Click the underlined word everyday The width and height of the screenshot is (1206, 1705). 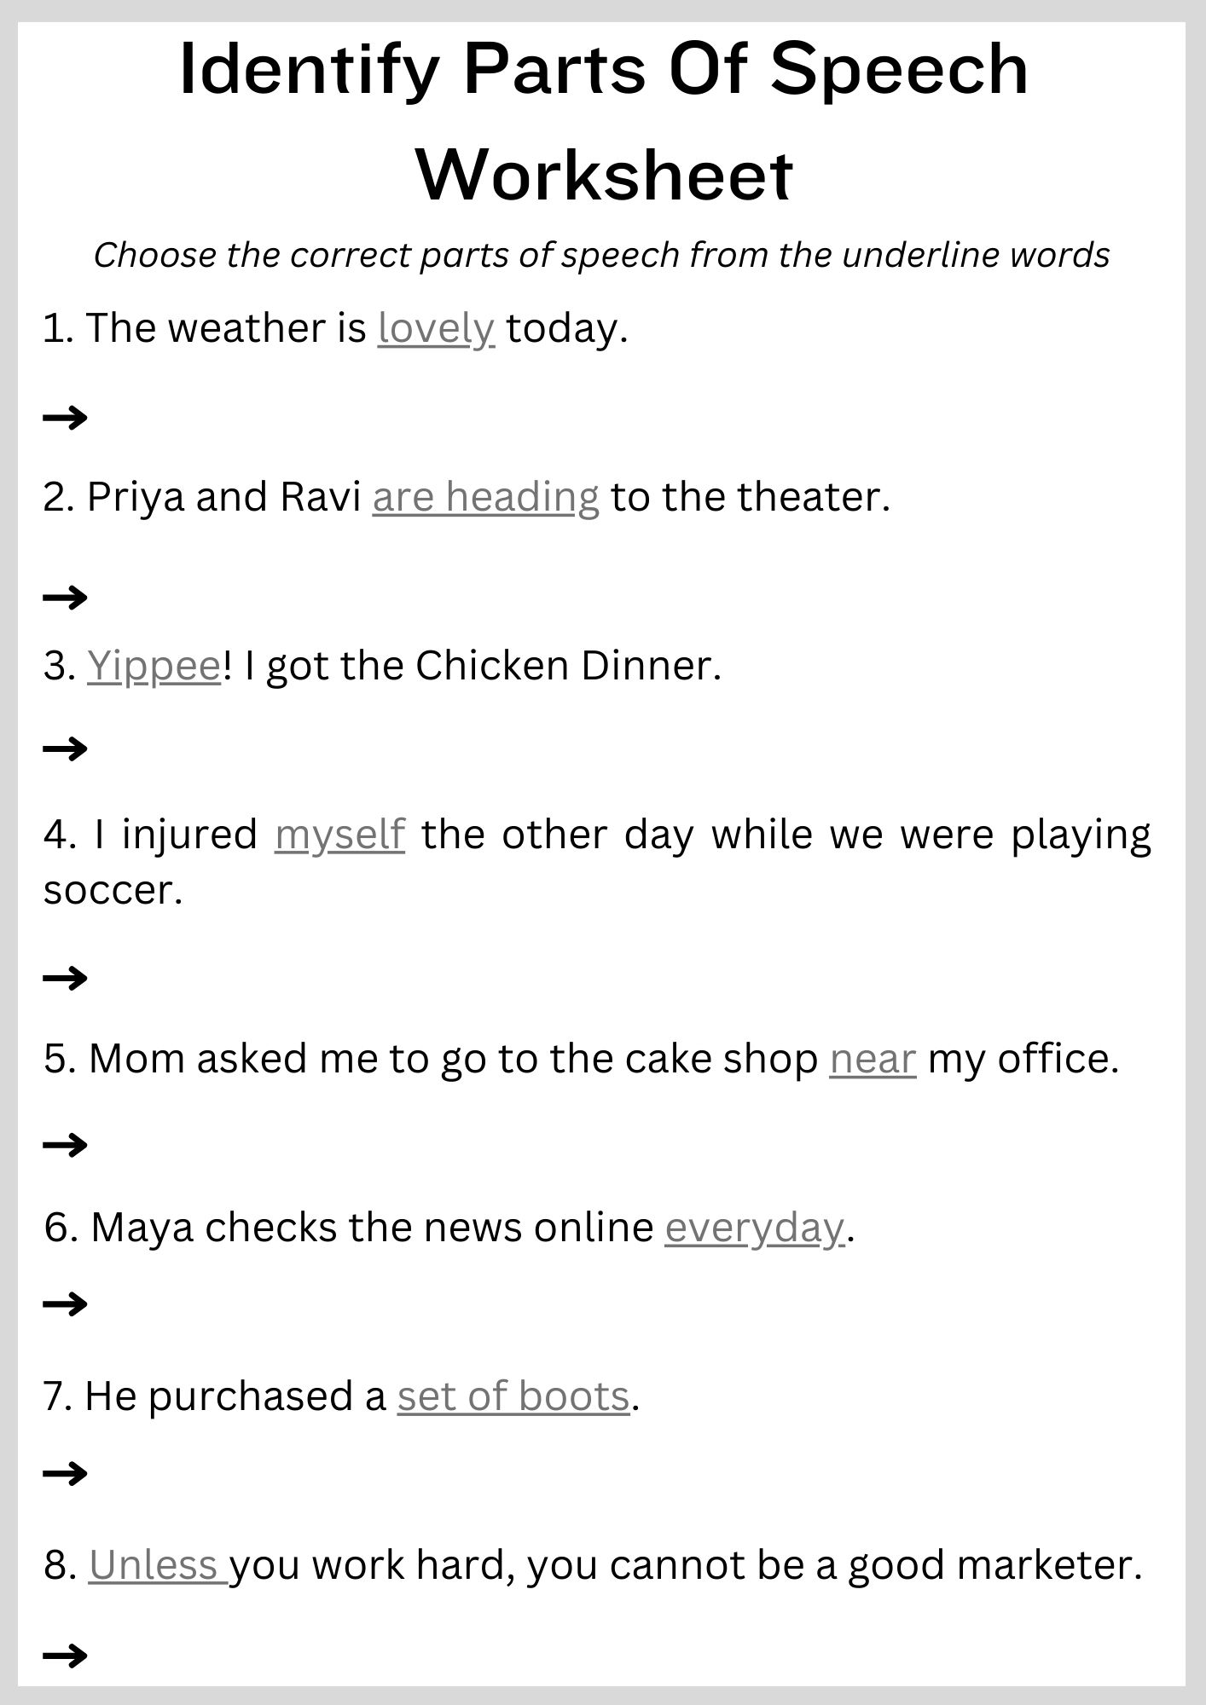[x=755, y=1228]
